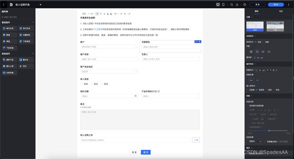Image resolution: width=294 pixels, height=159 pixels.
Task: Click the 预览 preview button
Action: 257,5
